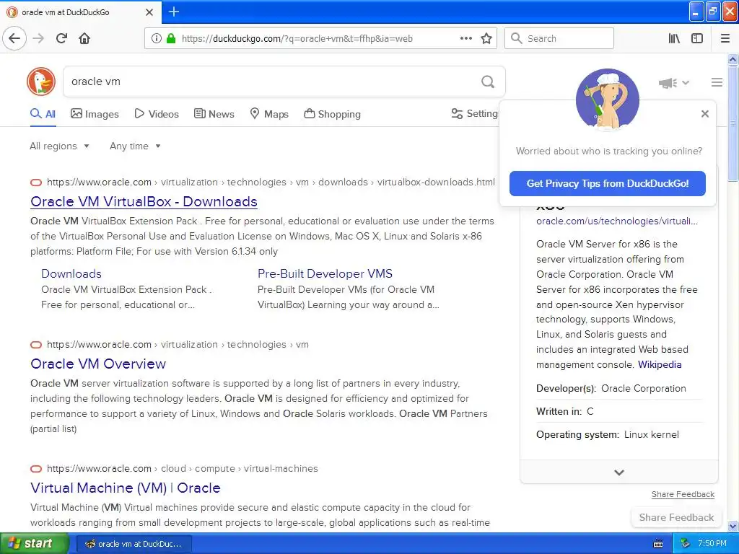The image size is (739, 554).
Task: Open the oracle.com/us/technologies link in panel
Action: pyautogui.click(x=616, y=221)
